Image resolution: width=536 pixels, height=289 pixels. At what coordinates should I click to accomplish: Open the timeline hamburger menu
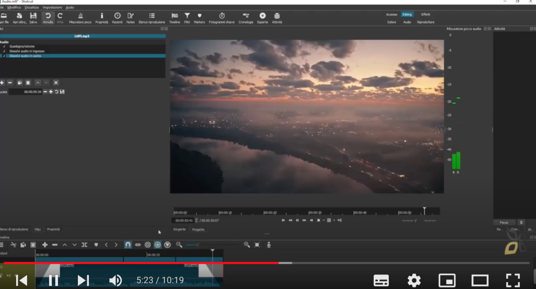[2, 245]
